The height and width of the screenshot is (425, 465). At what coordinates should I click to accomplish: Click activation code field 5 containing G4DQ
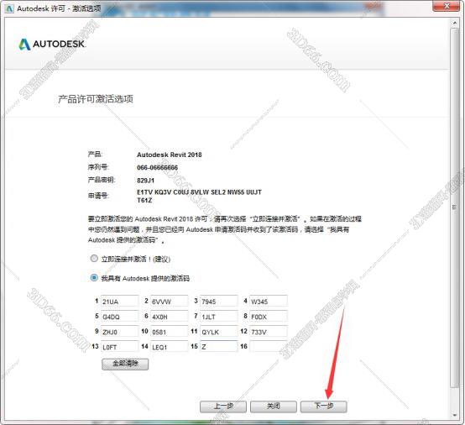(119, 317)
